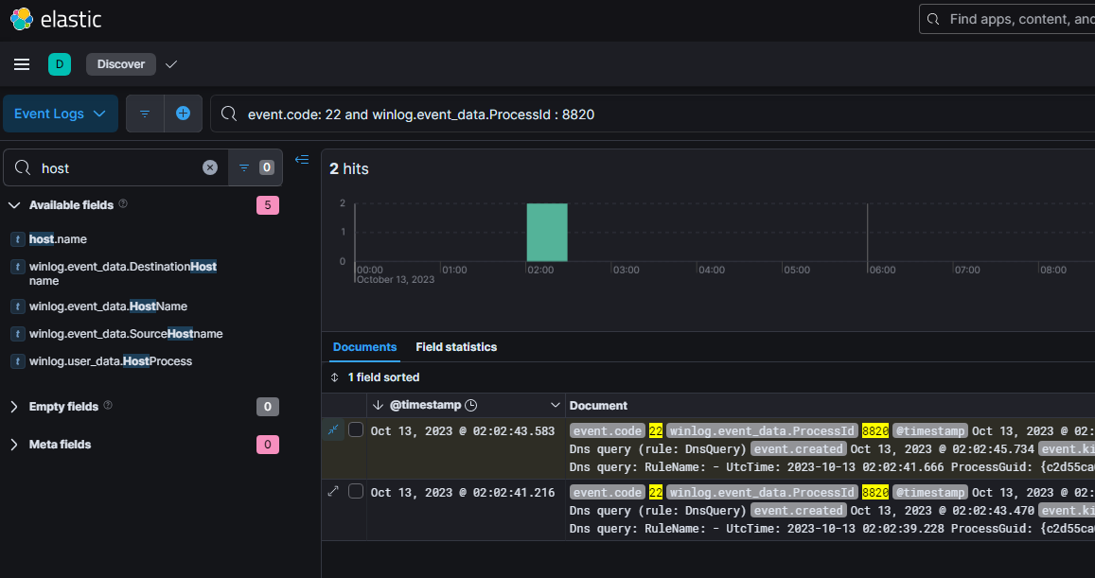The height and width of the screenshot is (578, 1095).
Task: Expand the second document row details
Action: (333, 492)
